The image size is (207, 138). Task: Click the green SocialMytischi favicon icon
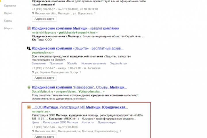tap(29, 87)
